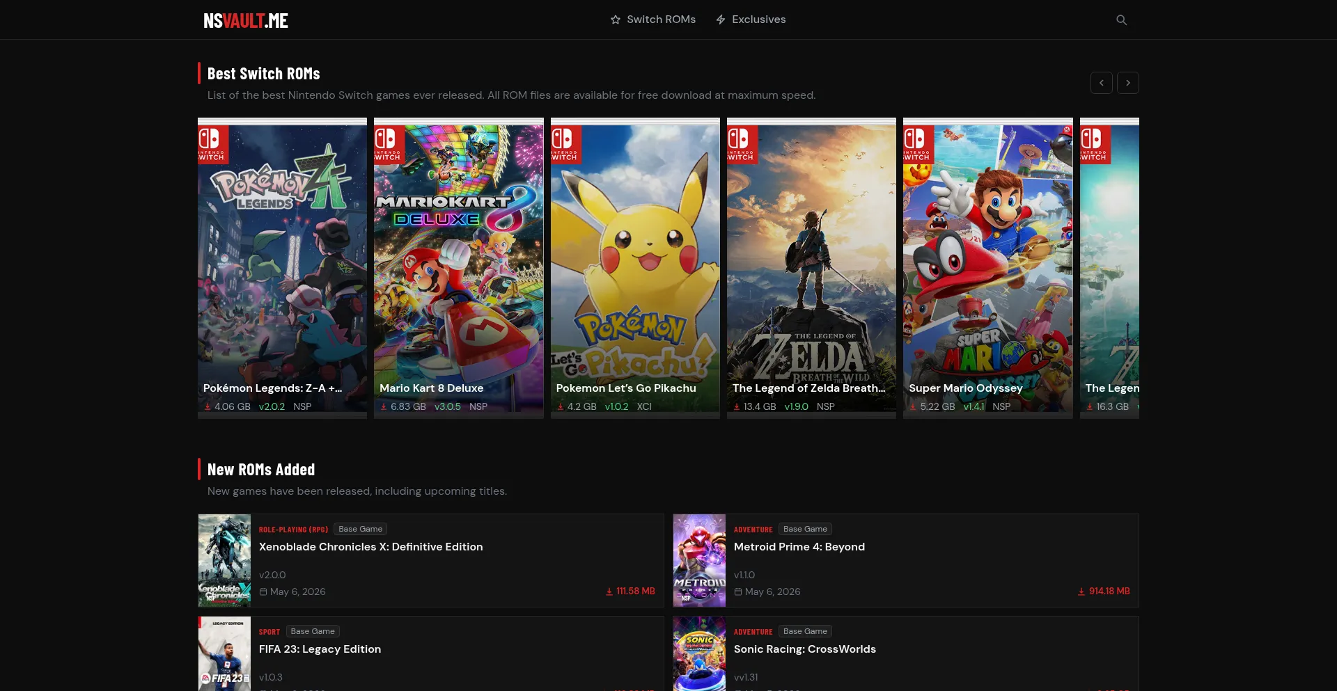Click download icon next to 13.4 GB
1337x691 pixels.
(x=737, y=406)
